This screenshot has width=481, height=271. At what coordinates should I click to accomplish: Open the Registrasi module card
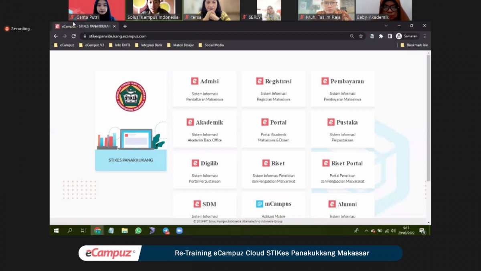click(273, 88)
